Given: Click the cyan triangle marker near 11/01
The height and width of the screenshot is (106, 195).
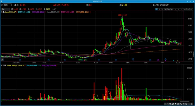Looking at the screenshot, I should tap(174, 61).
